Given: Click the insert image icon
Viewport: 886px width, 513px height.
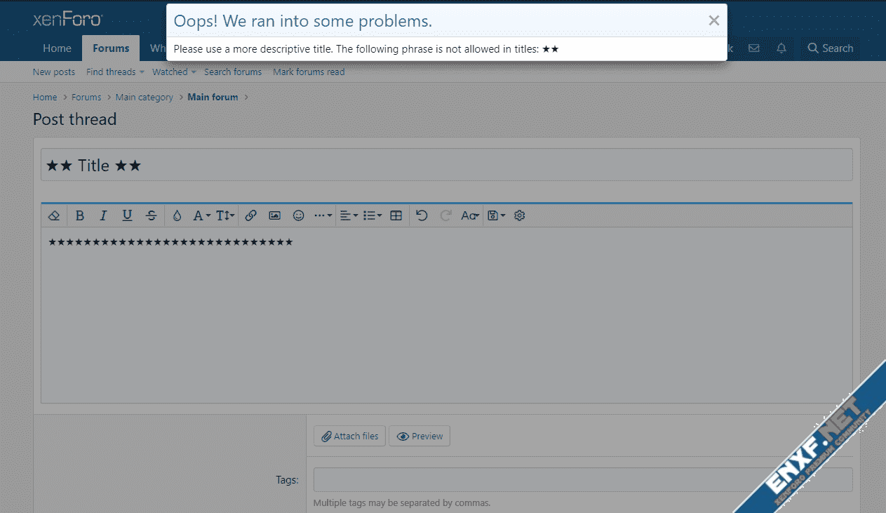Looking at the screenshot, I should point(274,216).
